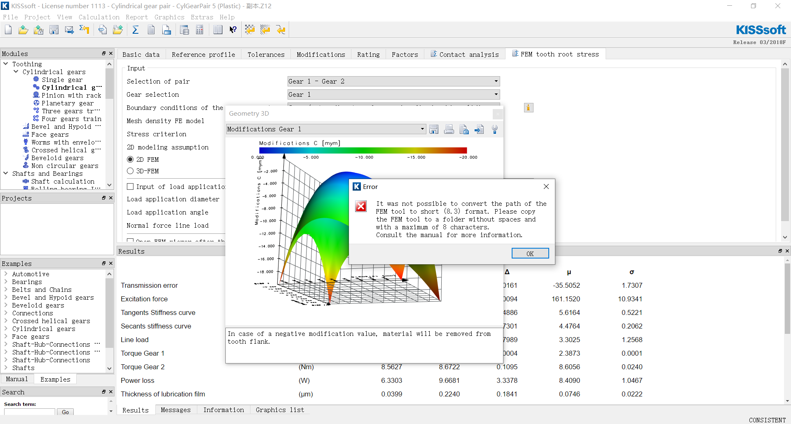Select Face gears in Modules tree

point(50,135)
